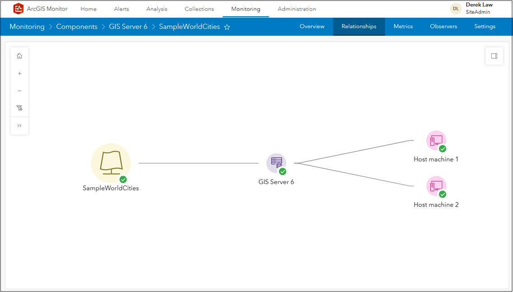Viewport: 513px width, 292px height.
Task: Open the Home menu item
Action: pyautogui.click(x=88, y=9)
